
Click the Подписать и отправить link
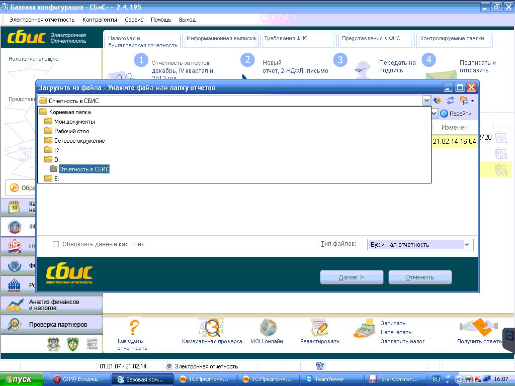[478, 66]
